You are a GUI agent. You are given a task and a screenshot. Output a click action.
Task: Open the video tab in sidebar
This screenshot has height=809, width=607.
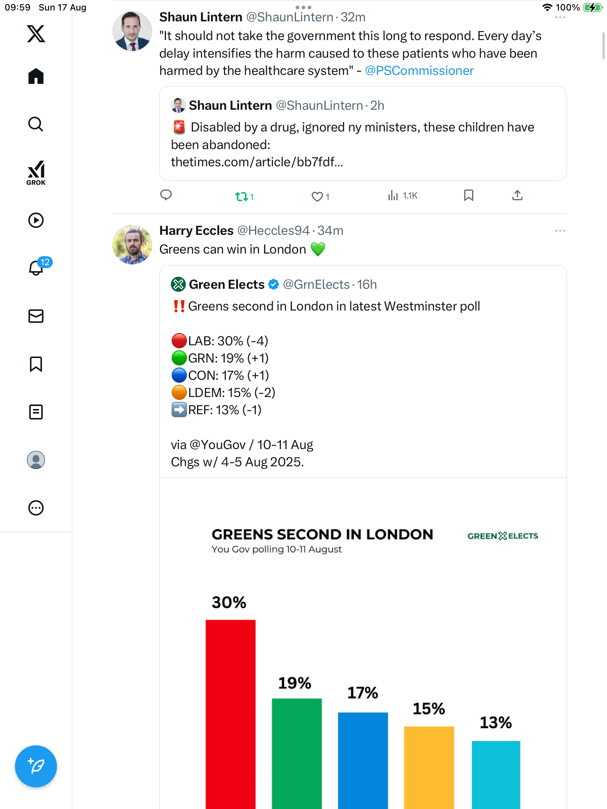click(36, 220)
